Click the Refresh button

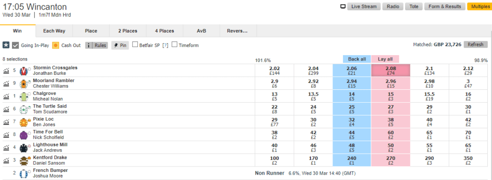475,45
